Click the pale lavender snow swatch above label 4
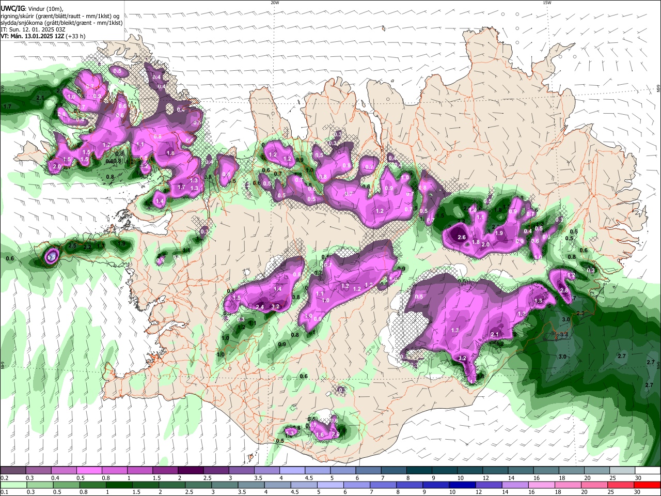 click(292, 470)
